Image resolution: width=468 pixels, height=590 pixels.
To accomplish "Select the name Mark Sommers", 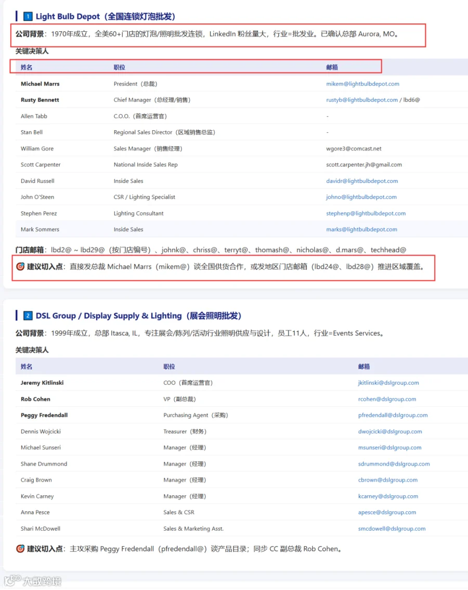I will (40, 230).
